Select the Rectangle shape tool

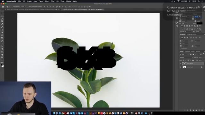coord(2,52)
